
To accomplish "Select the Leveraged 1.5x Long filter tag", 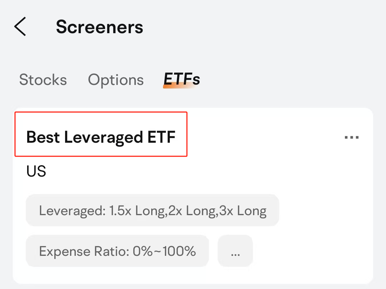I will point(153,211).
